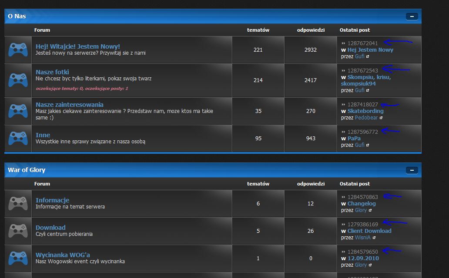Open last post arrow icon next to 1287596772
This screenshot has height=278, width=449.
coord(343,132)
